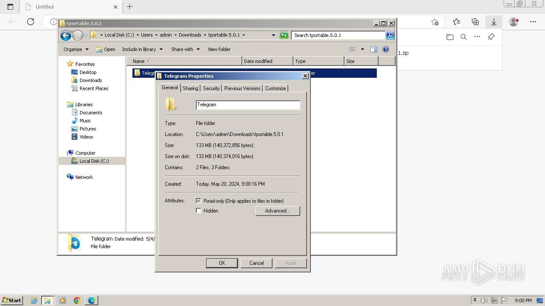545x306 pixels.
Task: Click the change view icon
Action: [352, 49]
